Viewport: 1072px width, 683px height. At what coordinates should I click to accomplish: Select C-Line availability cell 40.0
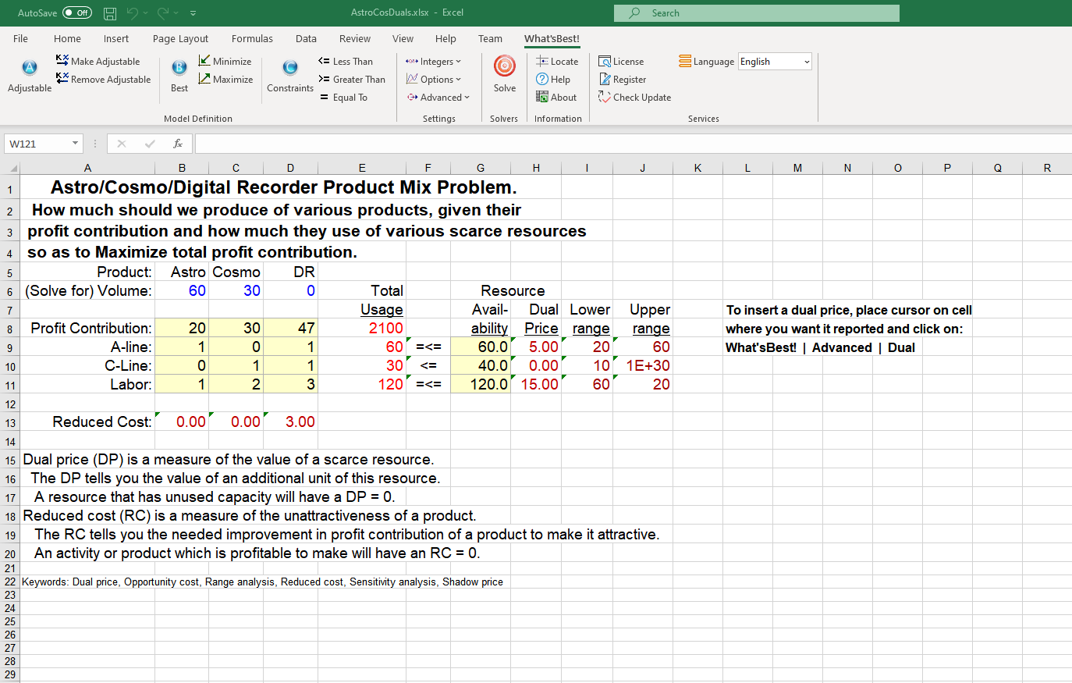coord(481,366)
